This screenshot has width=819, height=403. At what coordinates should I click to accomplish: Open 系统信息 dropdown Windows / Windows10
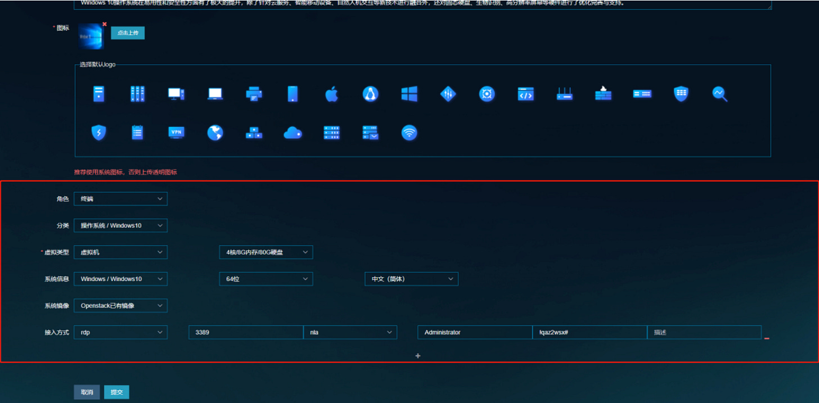121,279
